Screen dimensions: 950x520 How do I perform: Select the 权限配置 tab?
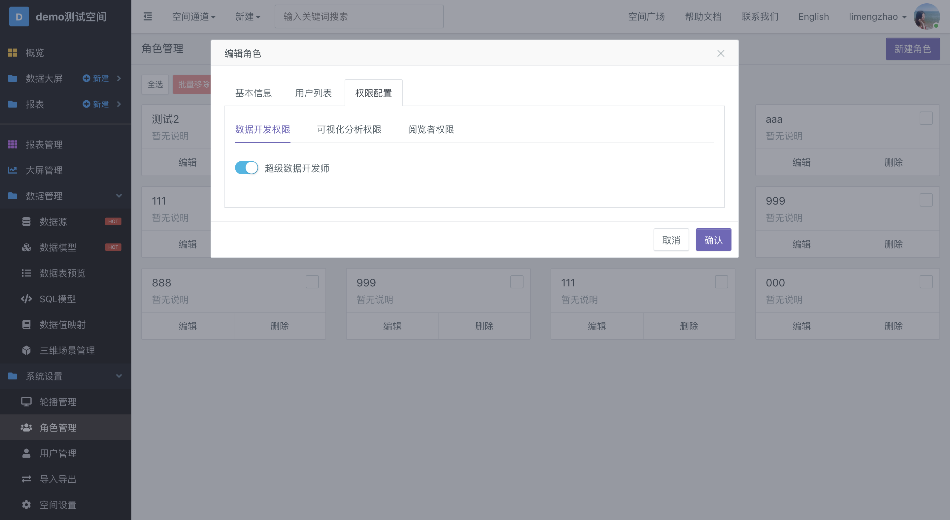point(374,93)
